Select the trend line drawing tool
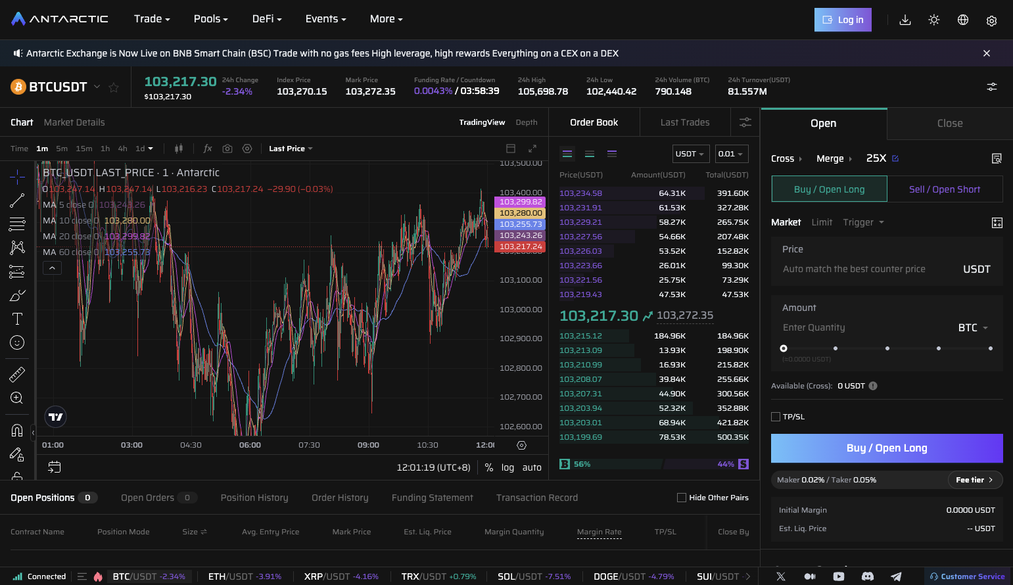Image resolution: width=1013 pixels, height=585 pixels. pos(17,200)
